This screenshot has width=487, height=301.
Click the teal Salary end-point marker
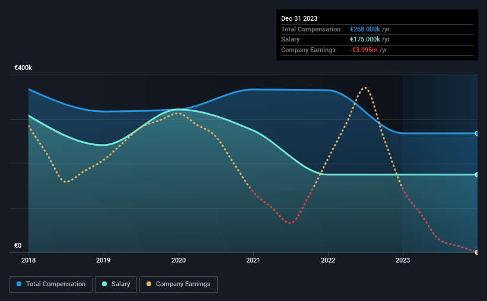point(477,175)
